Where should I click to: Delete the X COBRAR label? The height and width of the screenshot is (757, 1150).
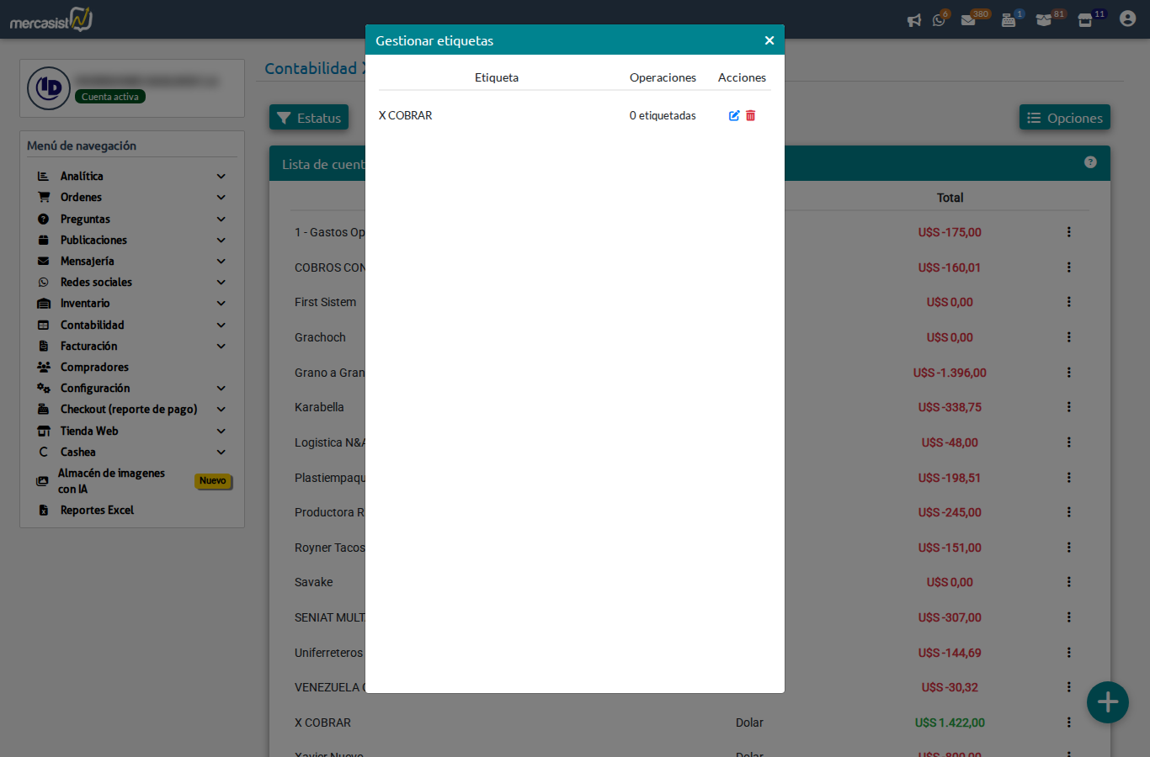point(751,116)
